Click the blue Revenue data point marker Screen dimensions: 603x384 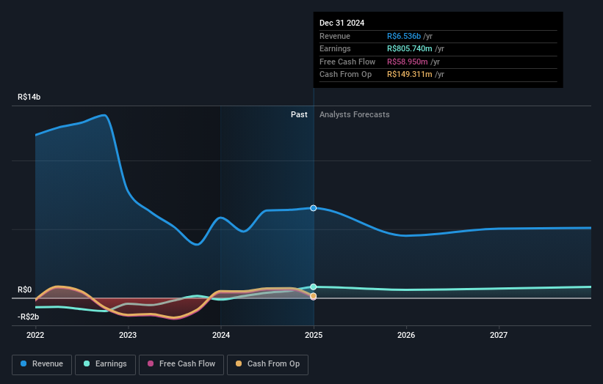coord(314,208)
